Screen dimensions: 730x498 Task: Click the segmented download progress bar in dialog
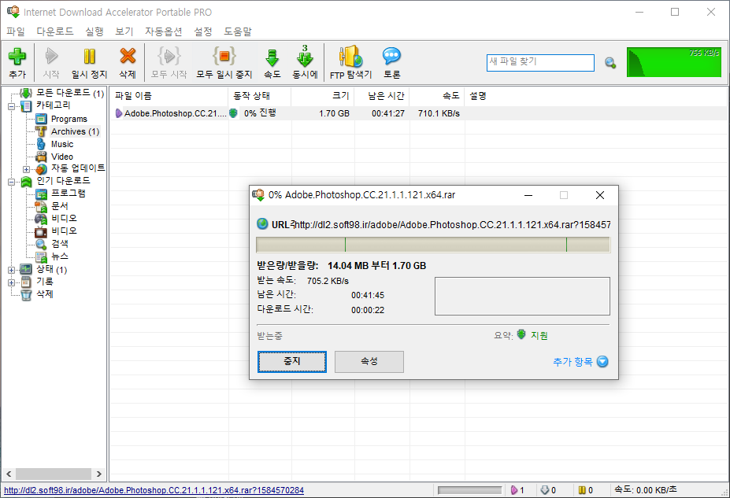click(433, 245)
